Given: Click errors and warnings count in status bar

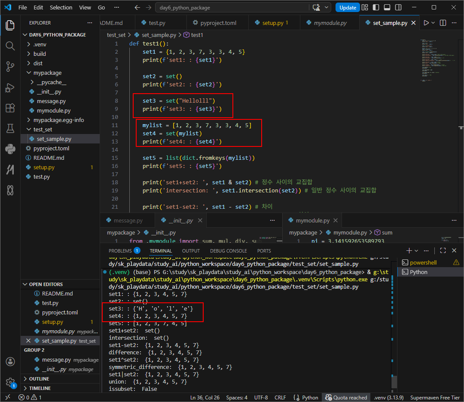Looking at the screenshot, I should [x=30, y=397].
